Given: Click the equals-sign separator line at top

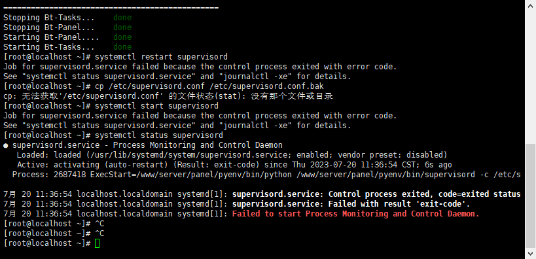Looking at the screenshot, I should [x=111, y=7].
